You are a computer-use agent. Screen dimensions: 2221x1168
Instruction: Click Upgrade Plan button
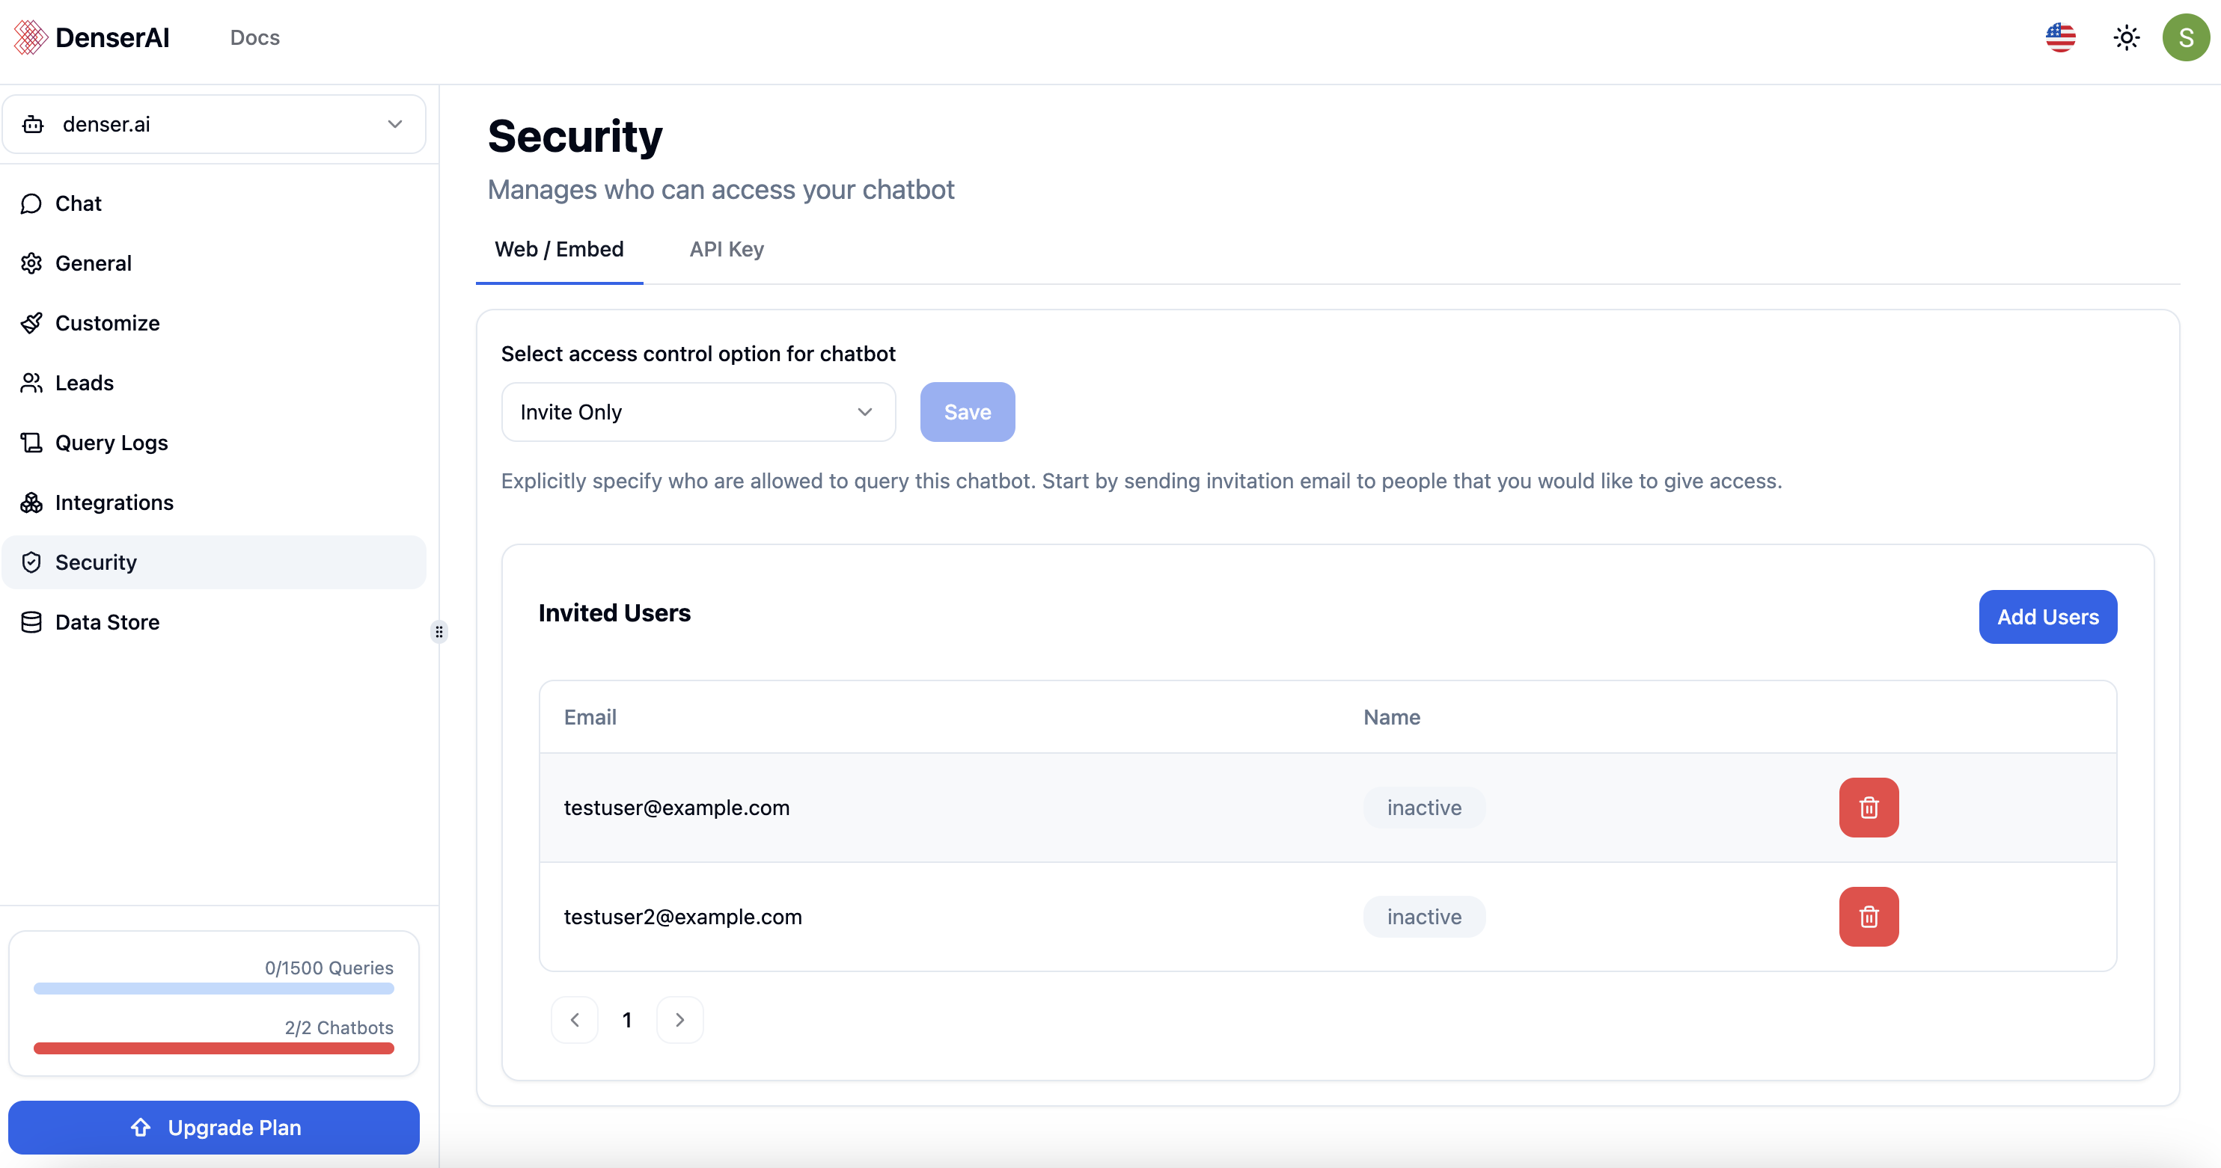213,1127
